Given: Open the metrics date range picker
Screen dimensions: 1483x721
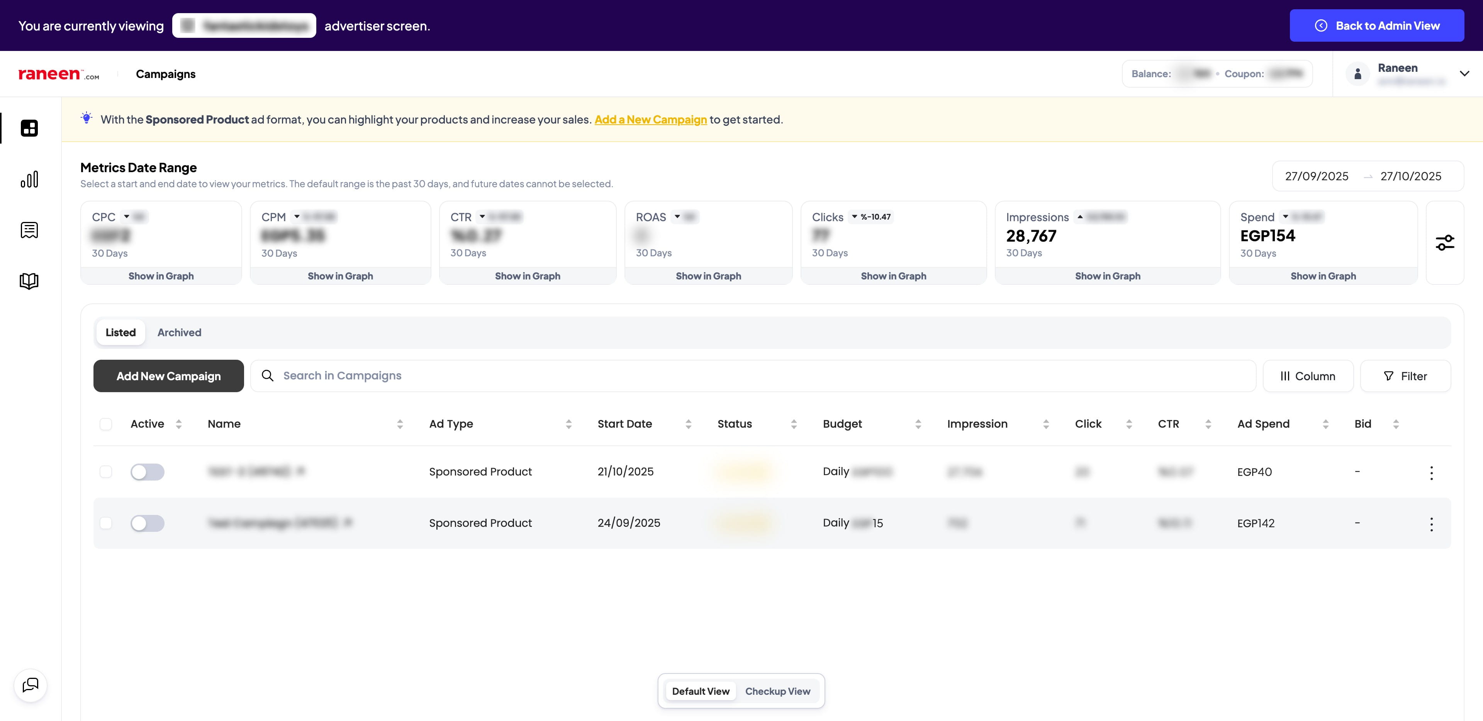Looking at the screenshot, I should point(1367,176).
